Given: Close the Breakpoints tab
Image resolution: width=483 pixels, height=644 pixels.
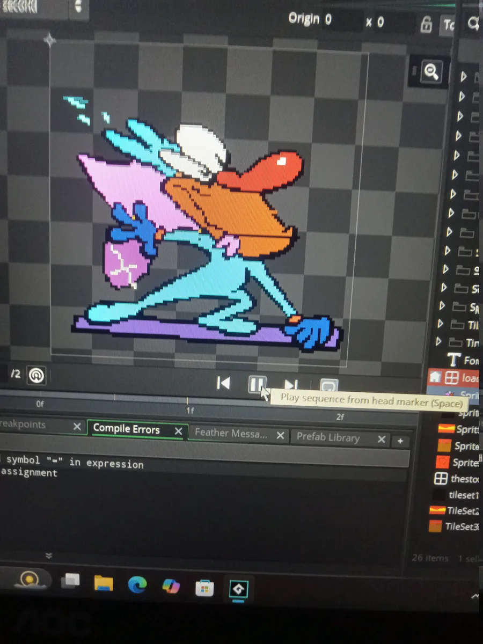Looking at the screenshot, I should point(77,427).
